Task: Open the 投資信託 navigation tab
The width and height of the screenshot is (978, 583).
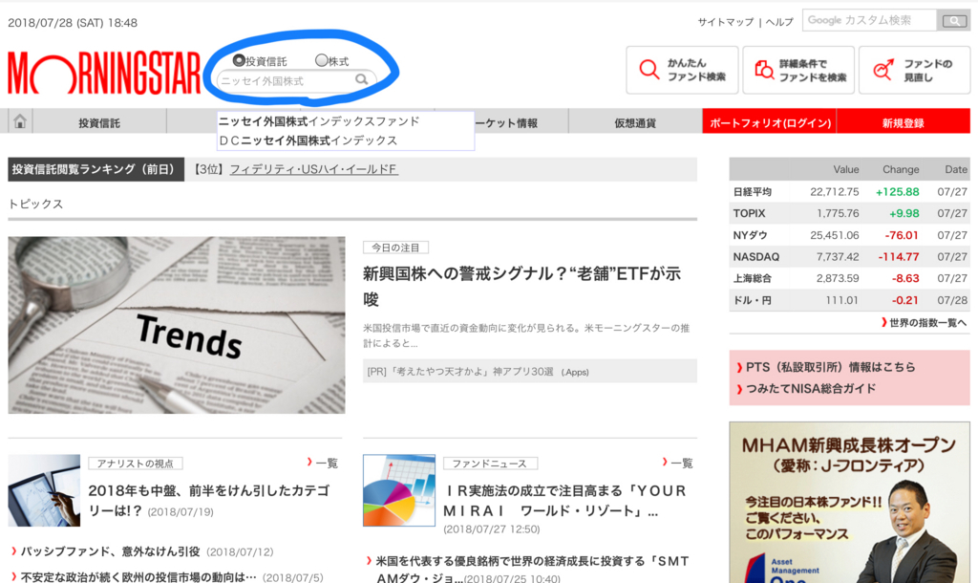Action: [99, 123]
